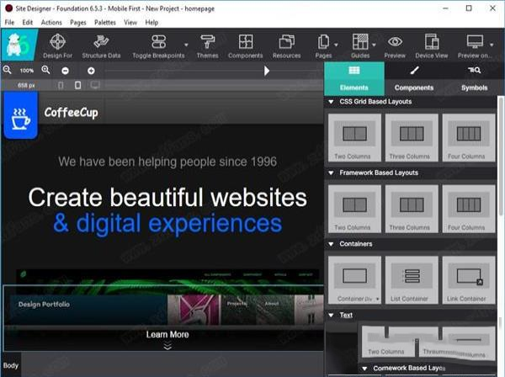
Task: Click the Learn More down chevrons
Action: [167, 346]
